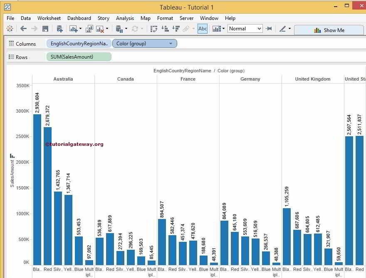Open the Analysis menu
The width and height of the screenshot is (366, 278).
coord(125,18)
